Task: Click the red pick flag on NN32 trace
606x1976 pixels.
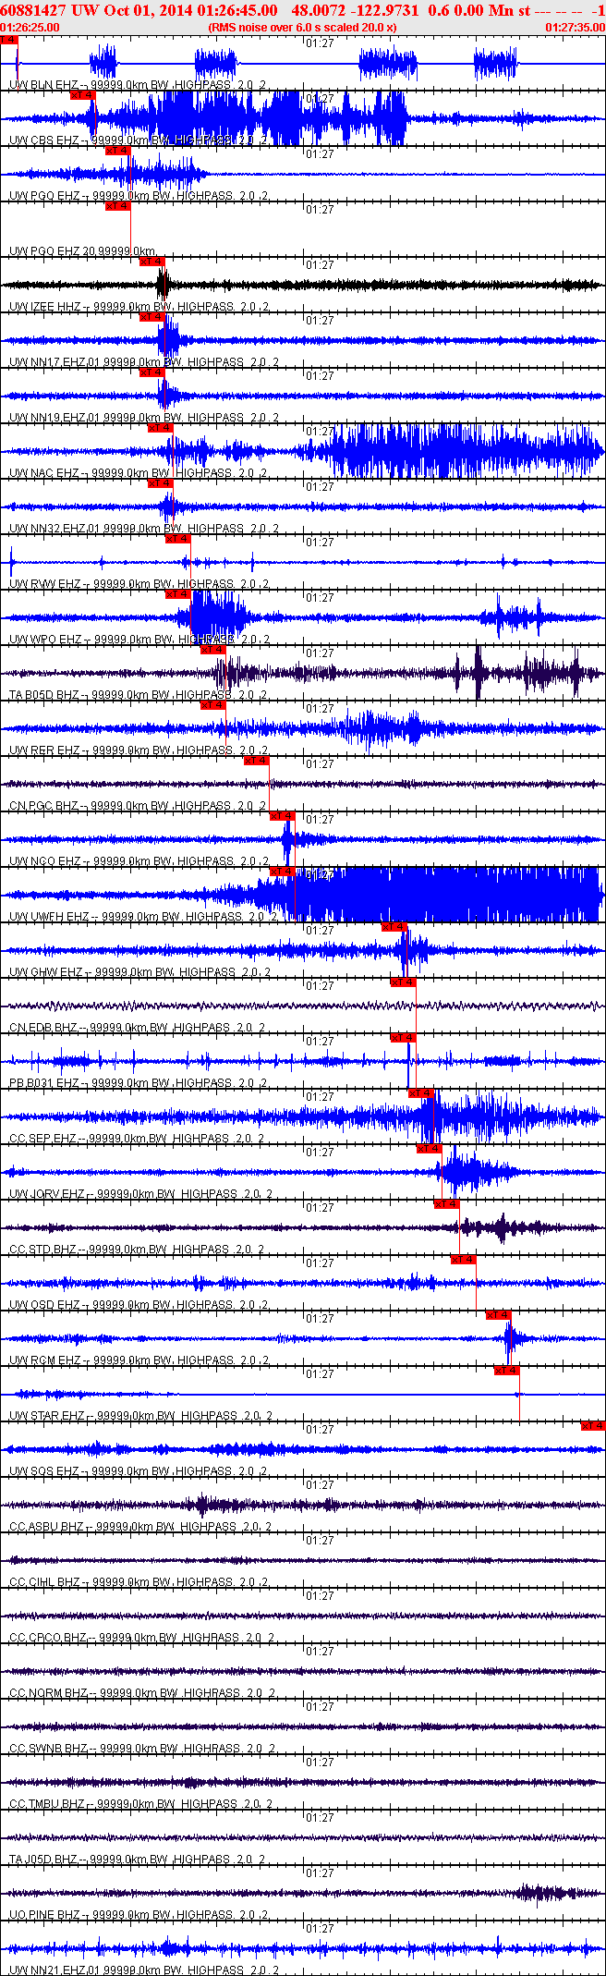Action: click(x=160, y=483)
